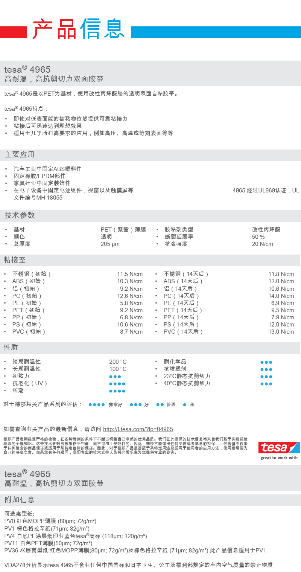Select 9.5 N/cm in the PET（14天后）row
This screenshot has height=572, width=301.
coord(283,310)
